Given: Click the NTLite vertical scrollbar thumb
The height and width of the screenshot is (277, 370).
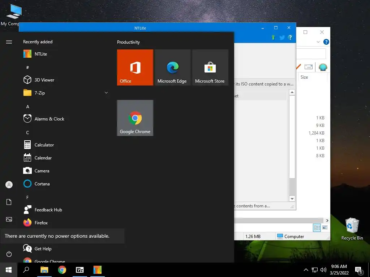Looking at the screenshot, I should coord(292,137).
